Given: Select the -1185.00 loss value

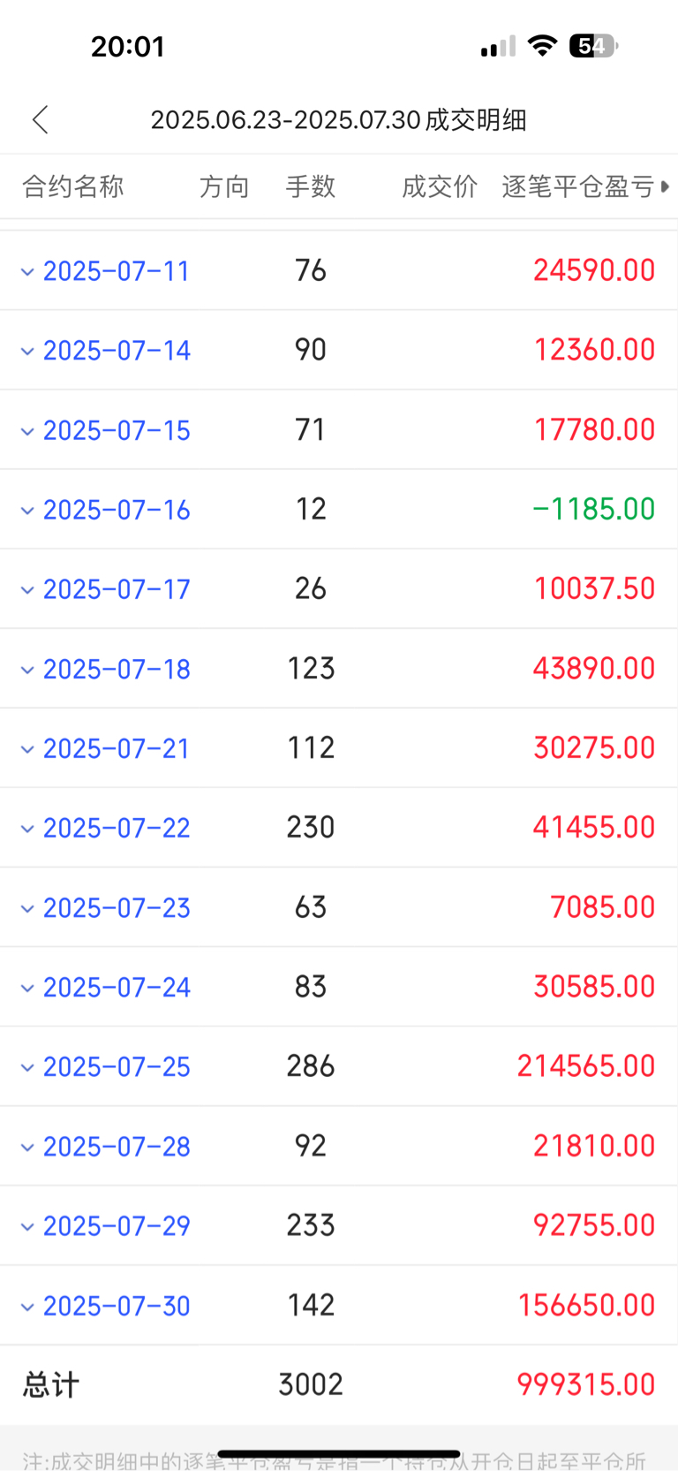Looking at the screenshot, I should [594, 509].
